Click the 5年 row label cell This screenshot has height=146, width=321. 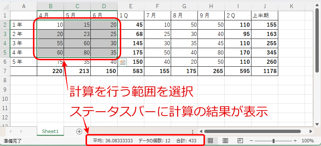click(x=23, y=62)
